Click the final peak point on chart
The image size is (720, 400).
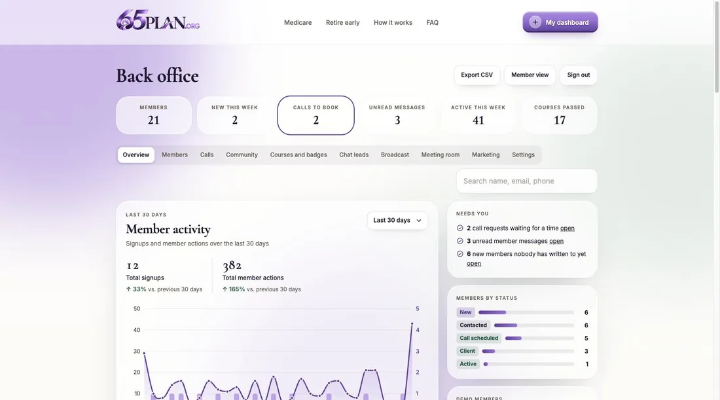point(412,324)
